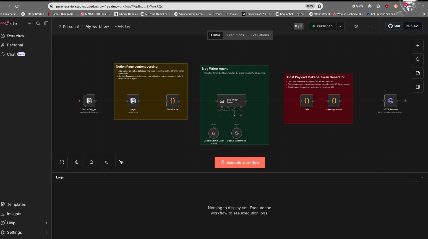Open the token_generator code node
This screenshot has height=239, width=428.
coord(334,101)
